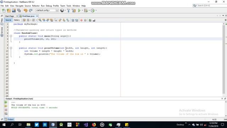Close the FirstClass.java tab
This screenshot has height=128, width=227.
[x=37, y=16]
